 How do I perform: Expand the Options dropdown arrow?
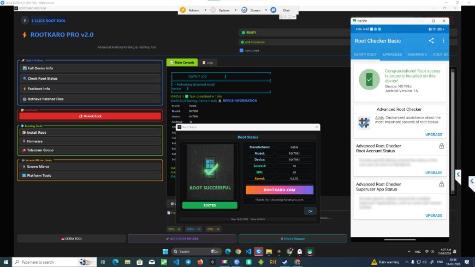236,10
